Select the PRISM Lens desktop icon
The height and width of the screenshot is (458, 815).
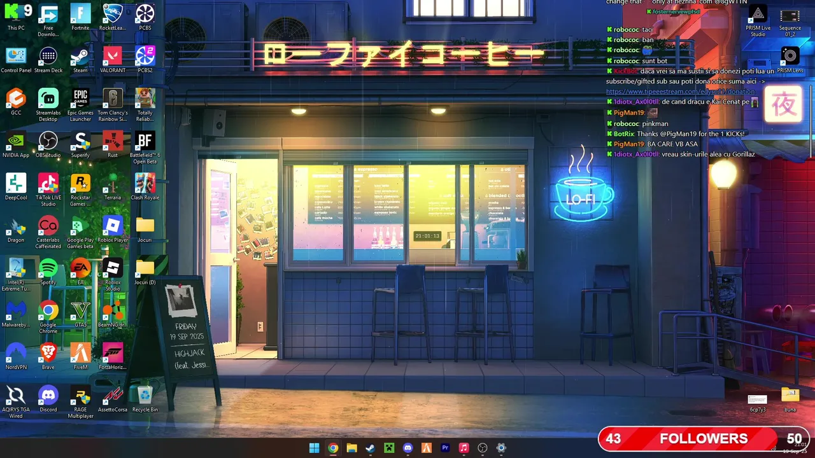click(x=790, y=60)
